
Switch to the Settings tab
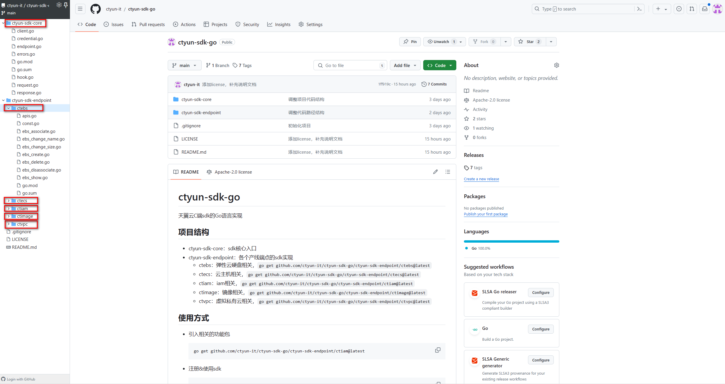(311, 25)
